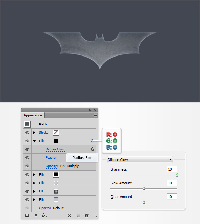Click the fx icon on Diffuse Glow row
This screenshot has height=224, width=200.
coord(92,149)
